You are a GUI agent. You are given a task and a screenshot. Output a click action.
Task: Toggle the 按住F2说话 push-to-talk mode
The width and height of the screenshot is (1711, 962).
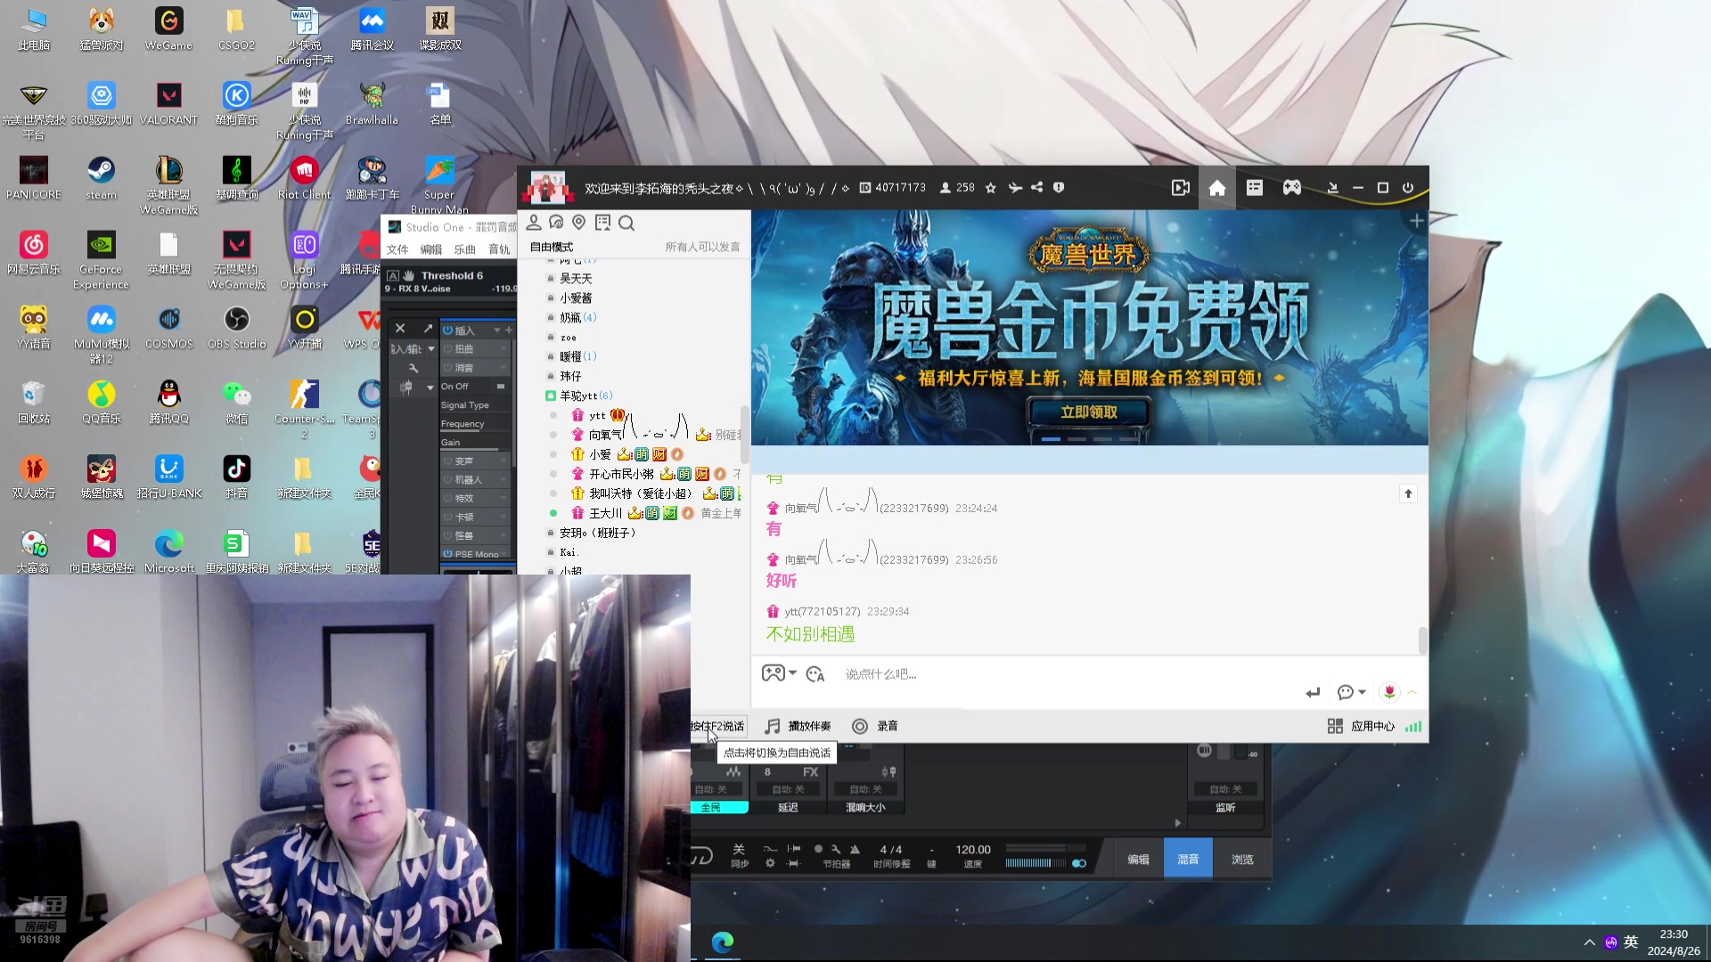click(718, 726)
